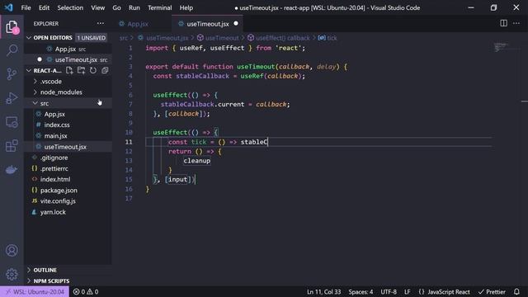
Task: Open the Selection menu
Action: 70,7
